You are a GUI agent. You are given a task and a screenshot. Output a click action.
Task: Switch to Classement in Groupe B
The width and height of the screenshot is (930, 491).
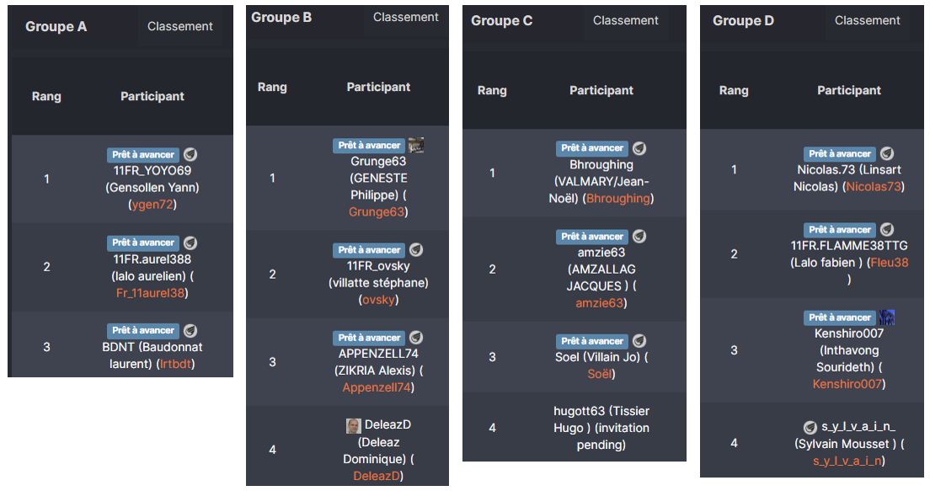pos(406,17)
